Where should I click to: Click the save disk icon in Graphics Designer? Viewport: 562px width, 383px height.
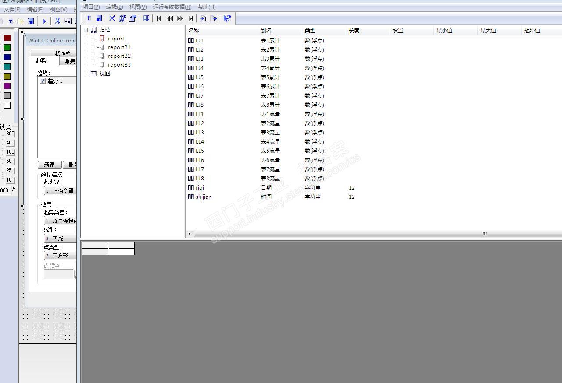[x=31, y=21]
